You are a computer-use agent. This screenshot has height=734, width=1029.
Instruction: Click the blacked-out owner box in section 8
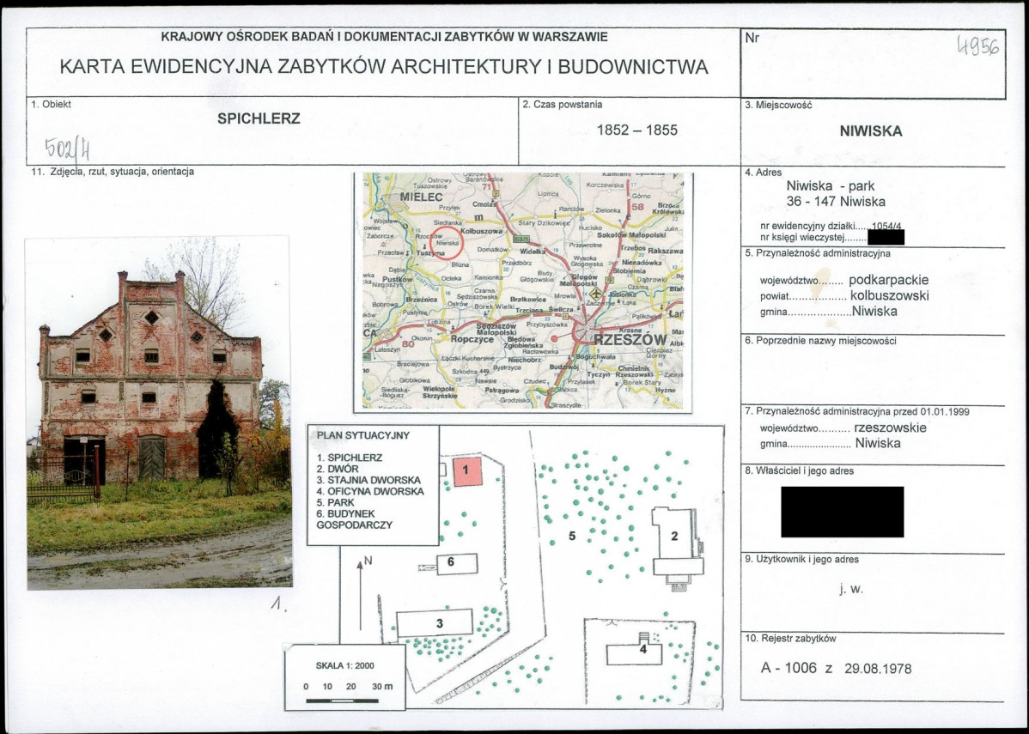tap(842, 512)
